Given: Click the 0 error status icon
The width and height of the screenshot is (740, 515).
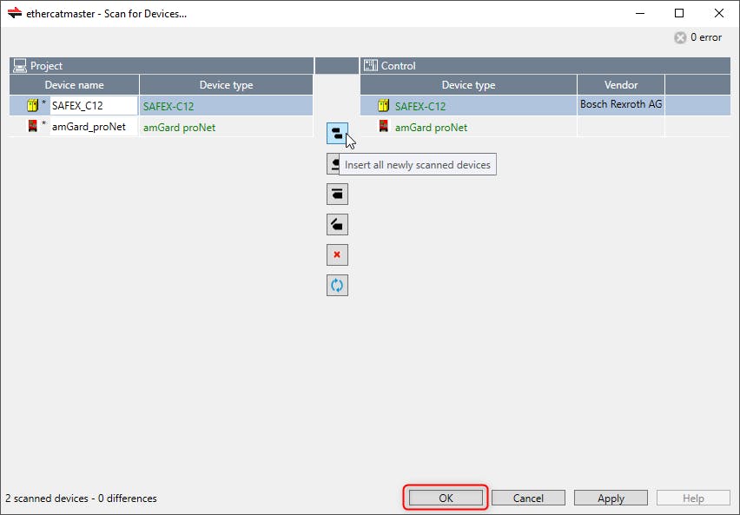Looking at the screenshot, I should [x=680, y=37].
